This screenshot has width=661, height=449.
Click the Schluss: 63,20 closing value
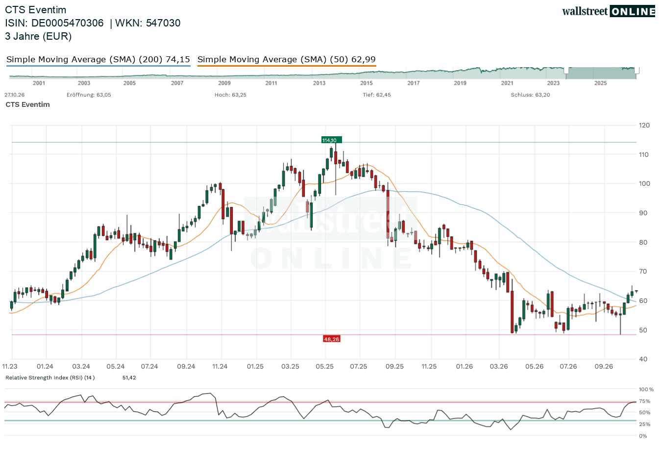coord(530,95)
